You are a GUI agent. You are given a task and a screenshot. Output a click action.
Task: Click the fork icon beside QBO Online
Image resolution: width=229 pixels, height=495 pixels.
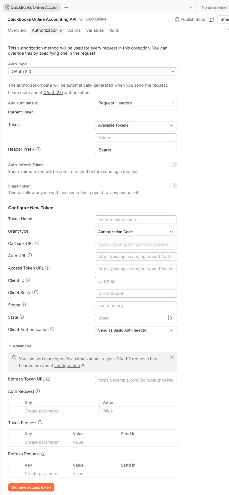[81, 19]
